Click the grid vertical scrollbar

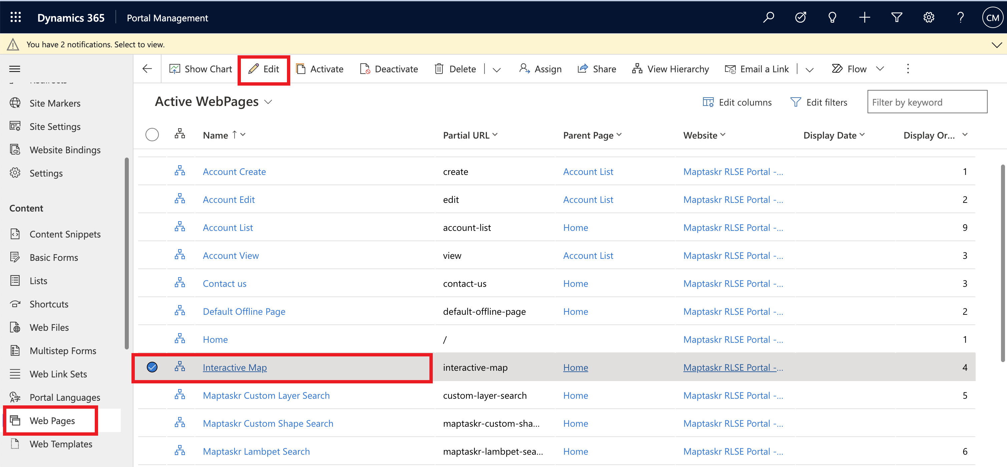tap(1002, 263)
